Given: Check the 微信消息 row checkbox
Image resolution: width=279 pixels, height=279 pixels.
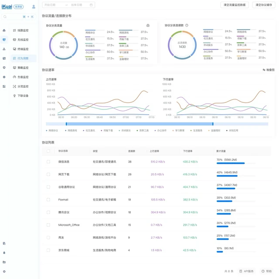Looking at the screenshot, I should (48, 162).
